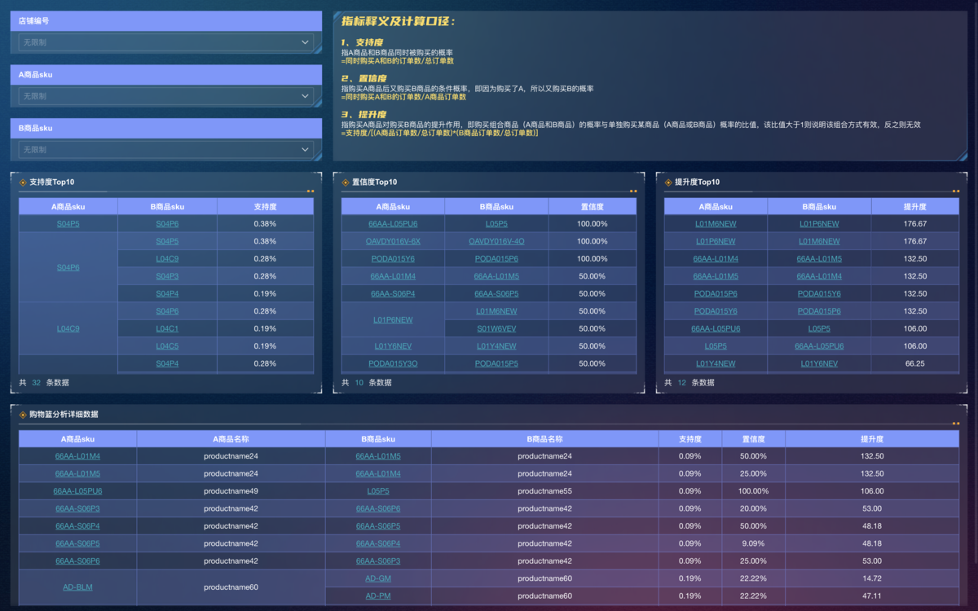Open the AD-GM sku link
This screenshot has height=611, width=978.
378,578
